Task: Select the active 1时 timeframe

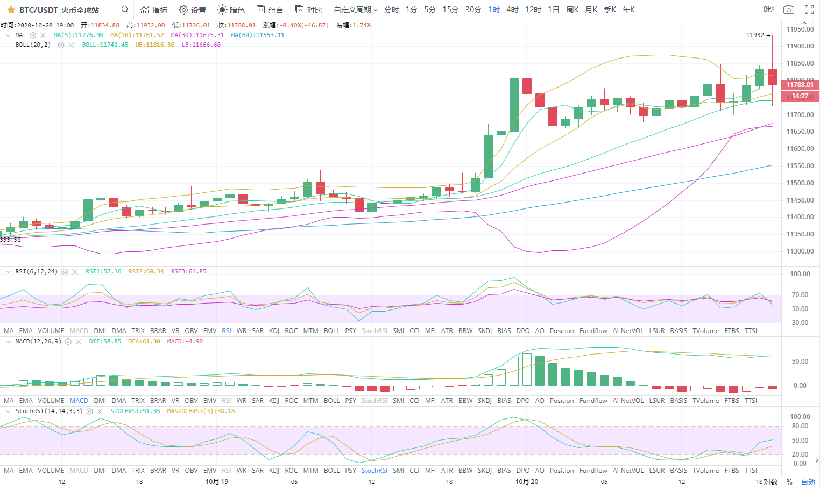Action: click(x=494, y=10)
